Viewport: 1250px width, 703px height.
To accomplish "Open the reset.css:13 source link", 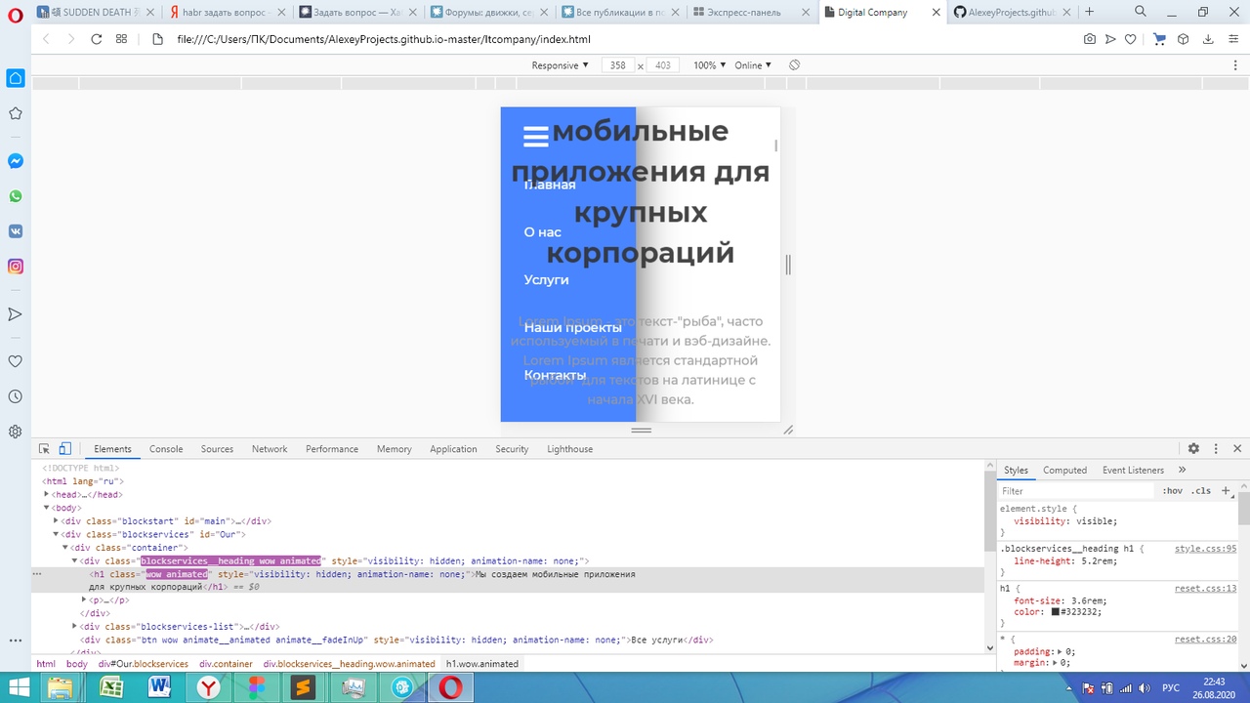I will pyautogui.click(x=1205, y=589).
